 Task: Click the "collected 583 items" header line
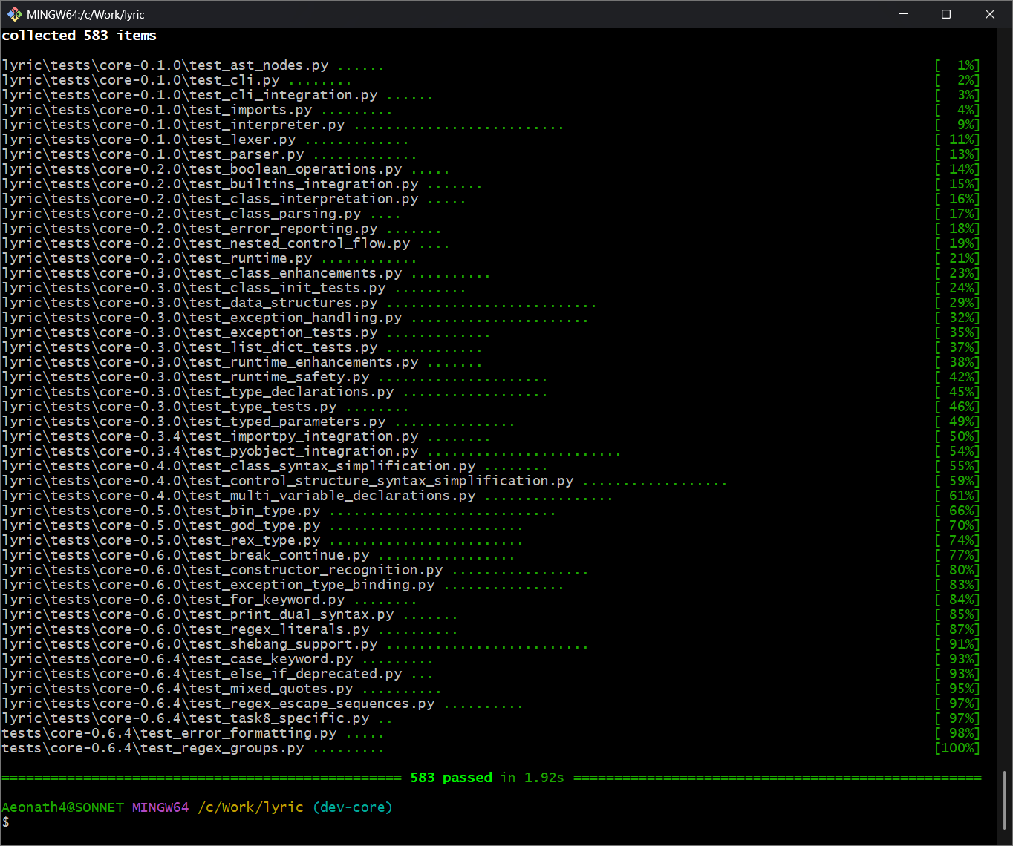click(79, 36)
